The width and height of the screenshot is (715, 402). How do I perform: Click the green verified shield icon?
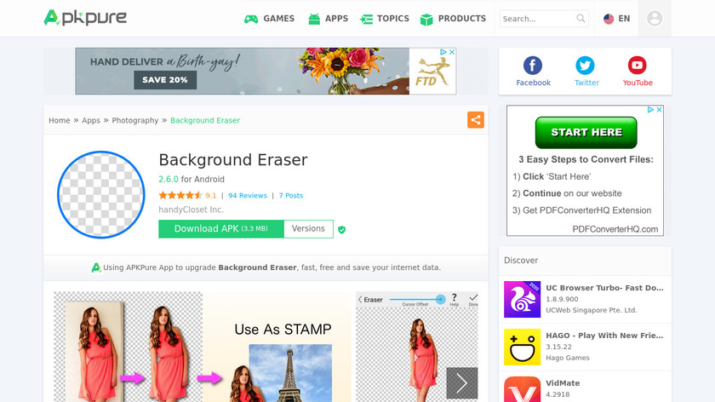(x=341, y=229)
